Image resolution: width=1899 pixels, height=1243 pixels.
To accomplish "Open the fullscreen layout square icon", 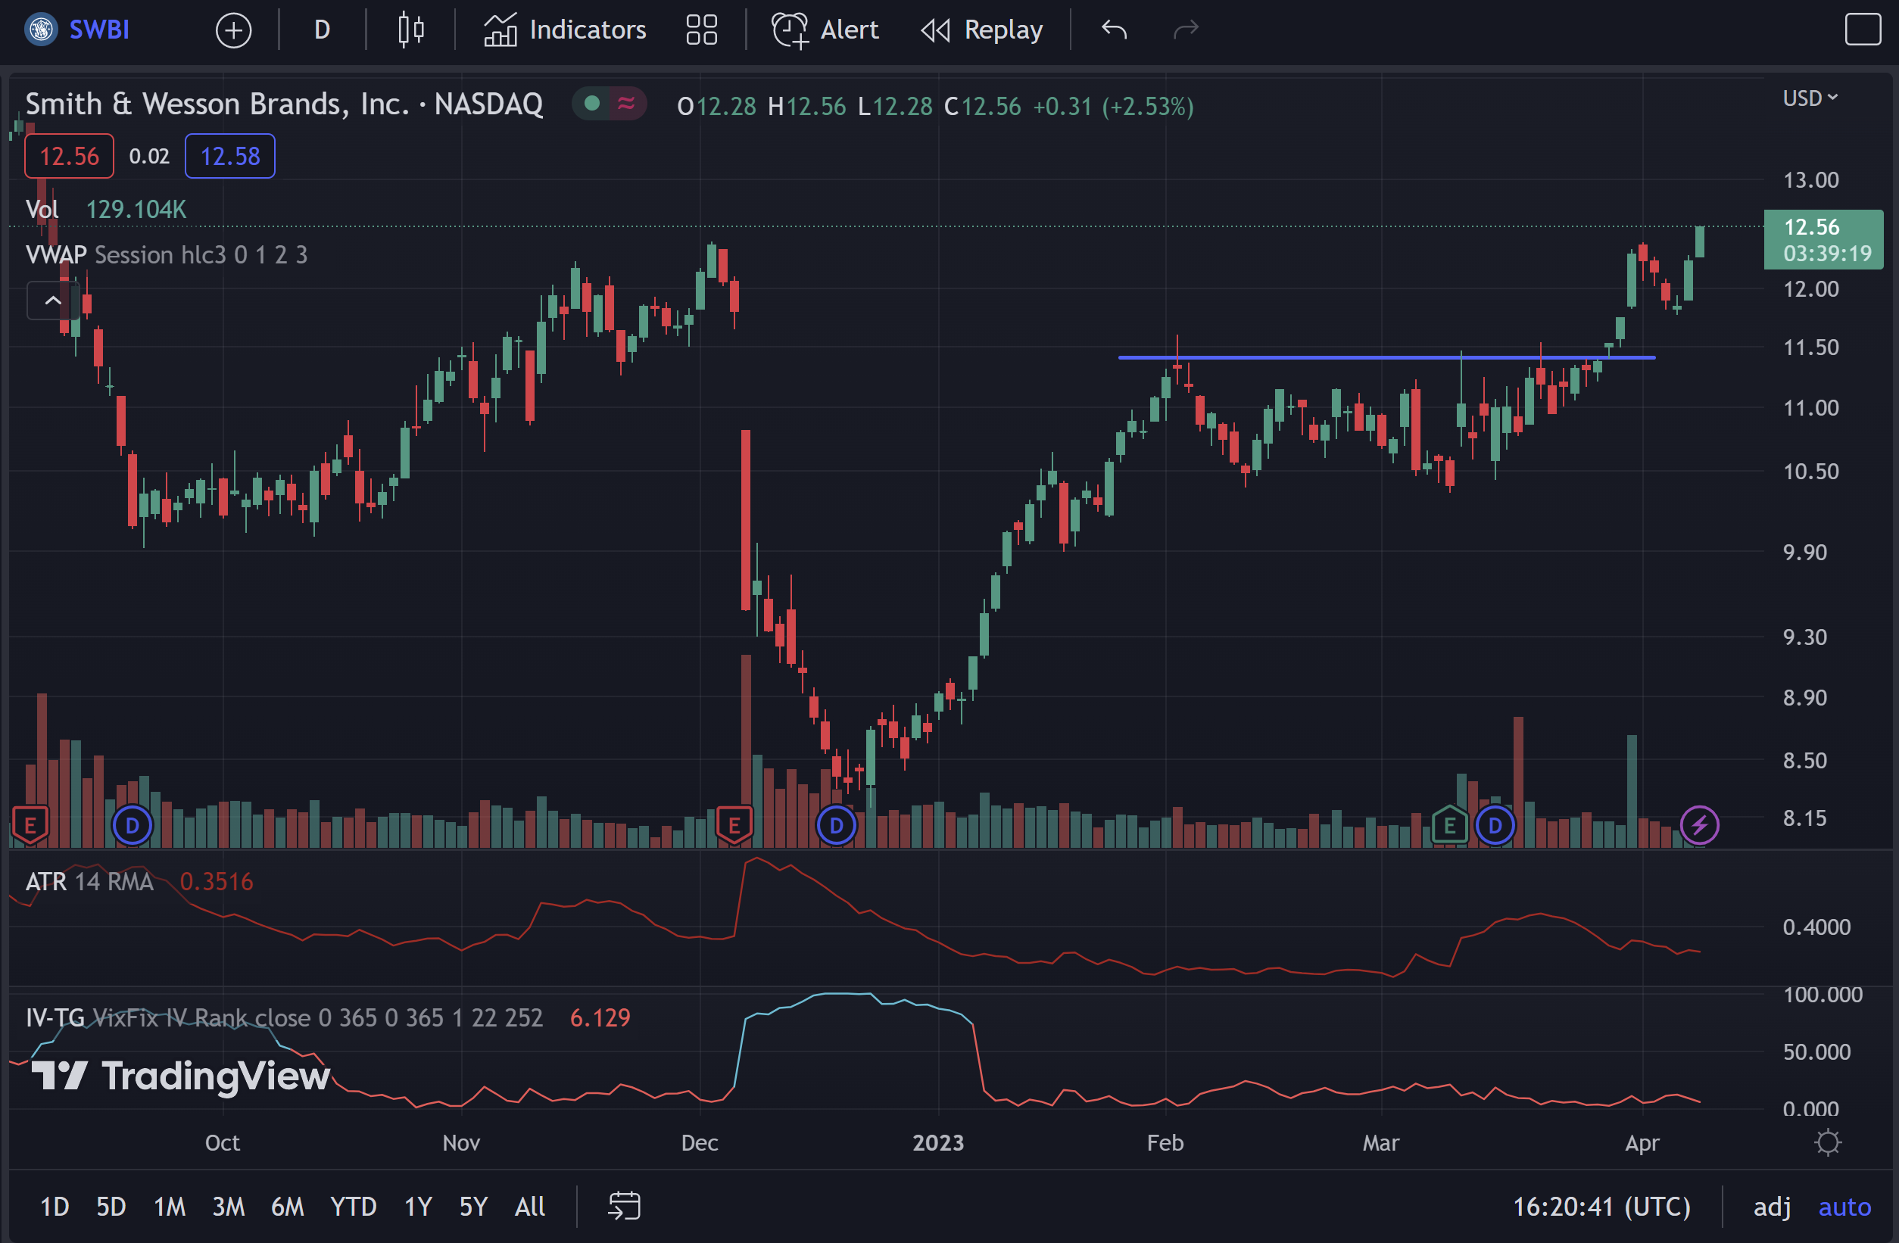I will pos(1863,30).
